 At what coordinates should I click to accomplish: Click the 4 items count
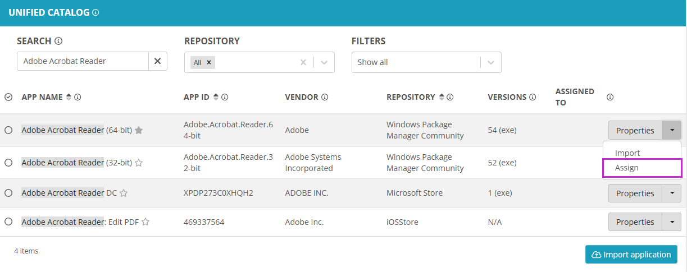pyautogui.click(x=26, y=251)
